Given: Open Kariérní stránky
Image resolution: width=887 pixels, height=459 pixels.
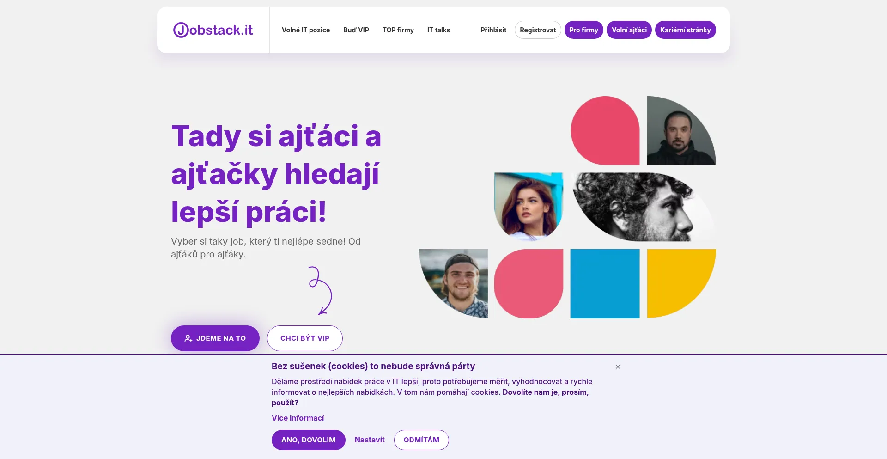Looking at the screenshot, I should (685, 30).
